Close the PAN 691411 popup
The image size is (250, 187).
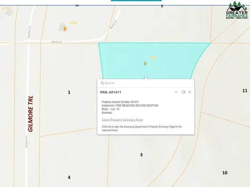click(x=190, y=92)
